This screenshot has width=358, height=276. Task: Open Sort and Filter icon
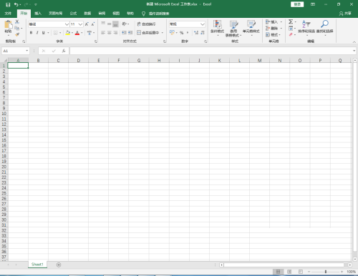click(306, 24)
